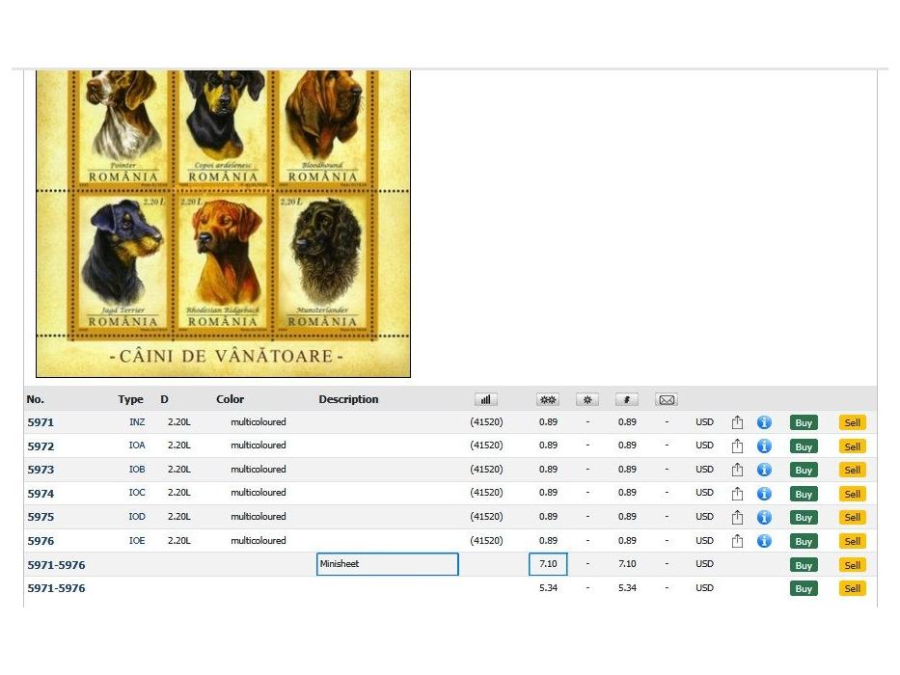Sell stamp 5975
Screen dimensions: 900x675
[x=853, y=518]
